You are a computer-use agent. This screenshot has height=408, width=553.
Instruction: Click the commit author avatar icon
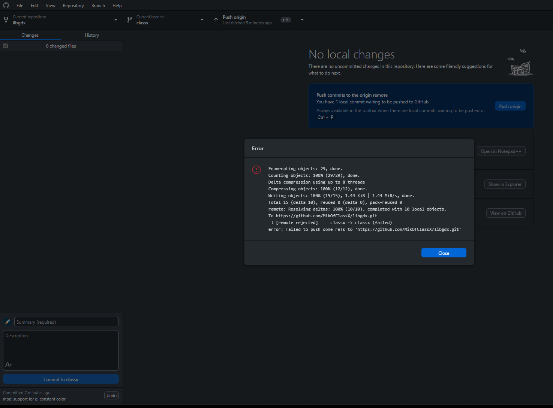coord(7,322)
